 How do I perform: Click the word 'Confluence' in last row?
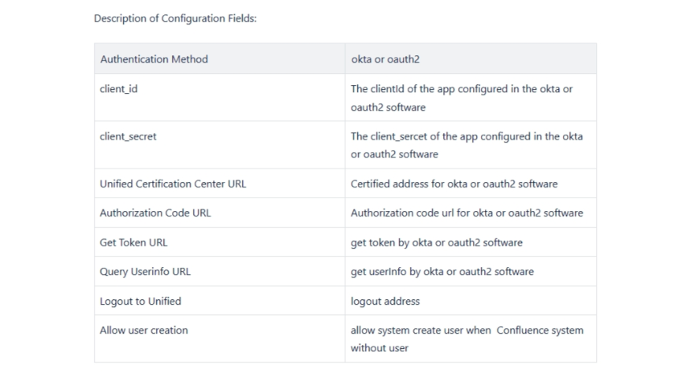pyautogui.click(x=524, y=330)
